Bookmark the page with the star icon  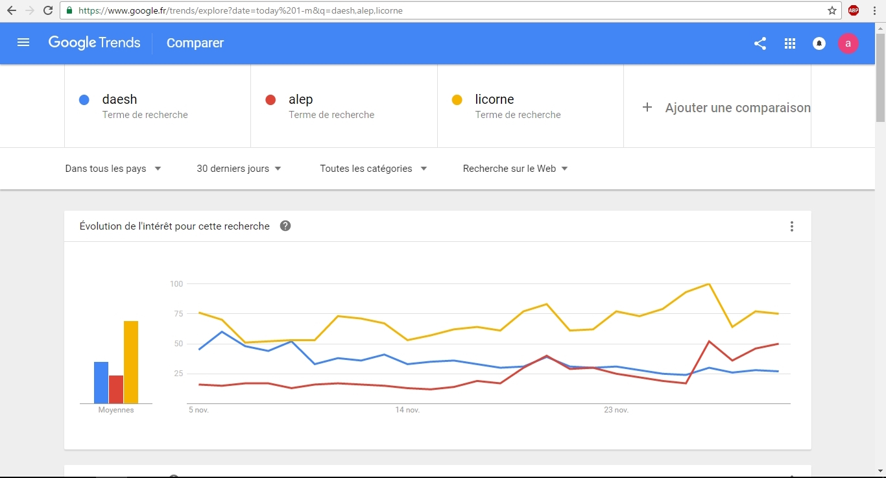tap(832, 10)
